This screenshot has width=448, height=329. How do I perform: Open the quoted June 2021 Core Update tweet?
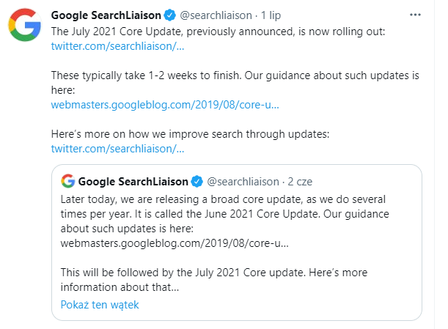(237, 243)
